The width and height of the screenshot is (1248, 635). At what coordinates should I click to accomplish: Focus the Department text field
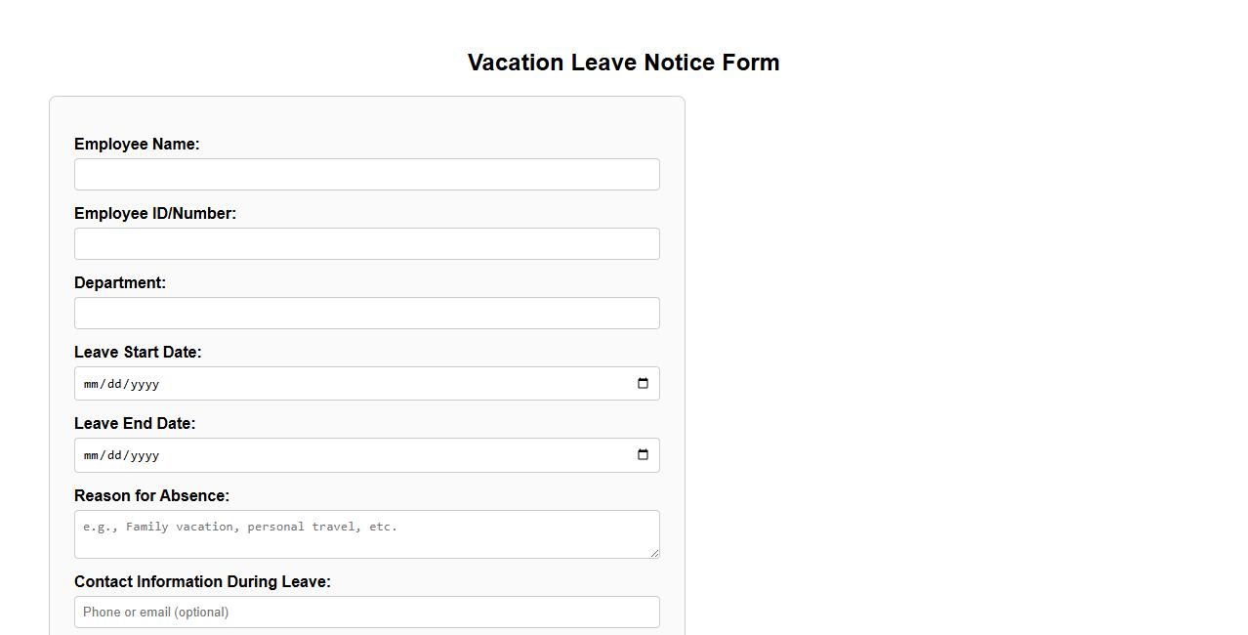tap(366, 313)
